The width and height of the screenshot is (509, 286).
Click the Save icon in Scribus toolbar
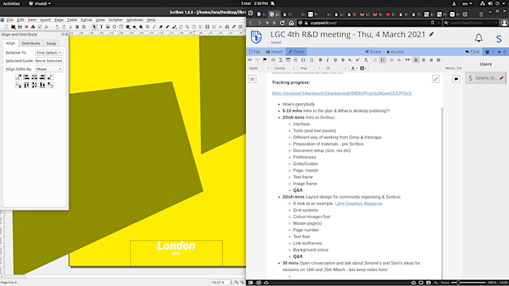click(20, 27)
